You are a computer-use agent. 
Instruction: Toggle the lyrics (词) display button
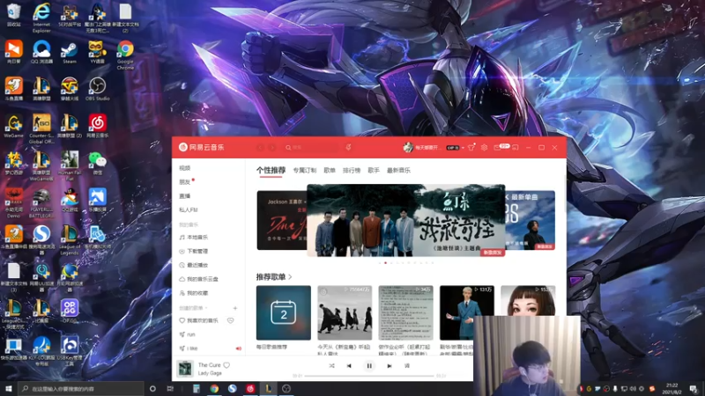407,366
